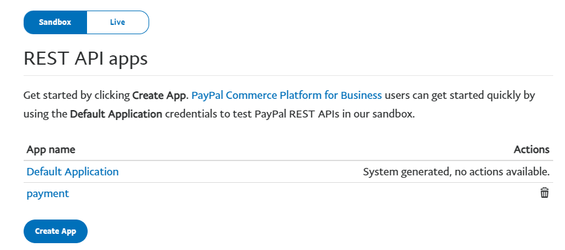The width and height of the screenshot is (565, 250).
Task: Switch to Sandbox environment
Action: click(x=55, y=22)
